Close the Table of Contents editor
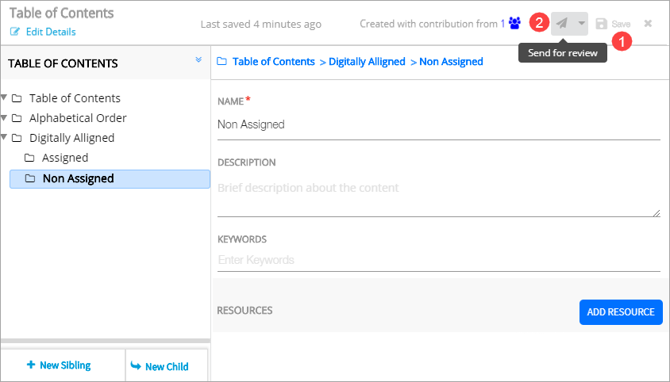This screenshot has width=670, height=382. (x=648, y=24)
